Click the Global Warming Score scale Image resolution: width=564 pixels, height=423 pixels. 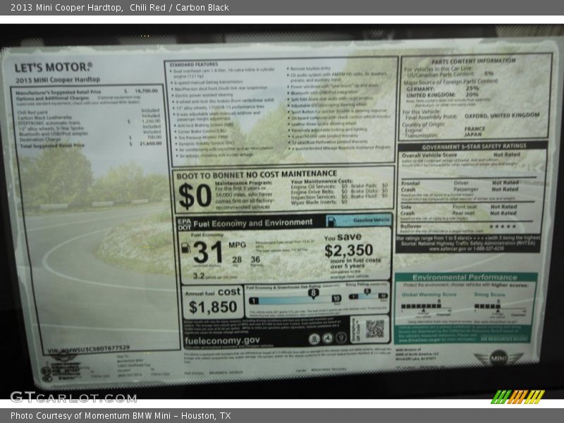[x=426, y=307]
